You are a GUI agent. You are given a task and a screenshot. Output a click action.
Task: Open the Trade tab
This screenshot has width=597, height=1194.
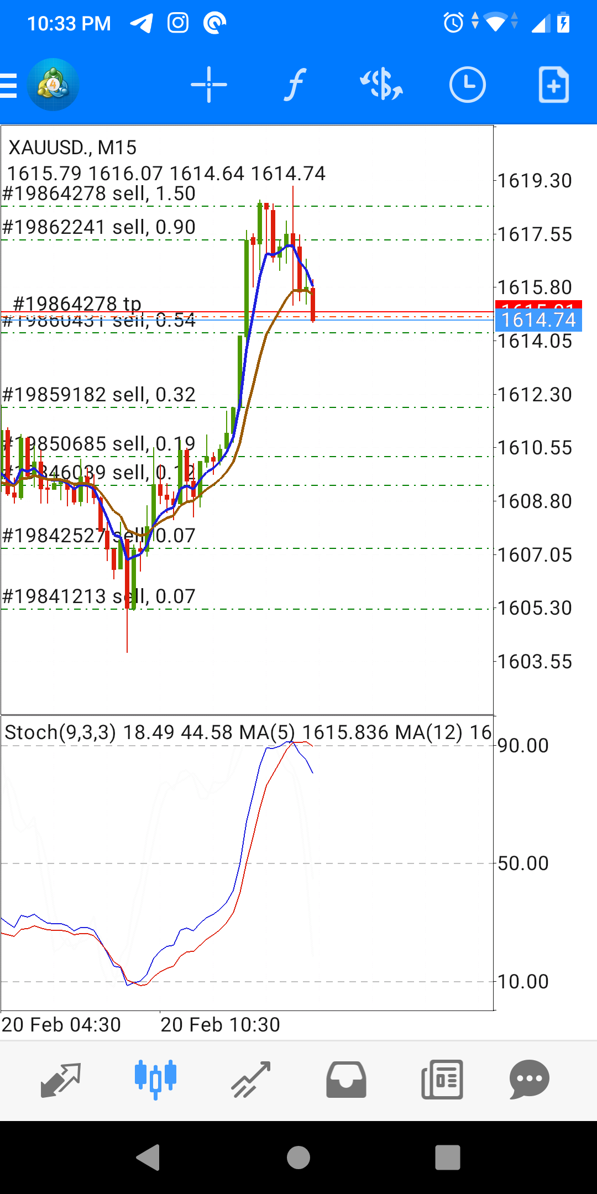tap(250, 1080)
